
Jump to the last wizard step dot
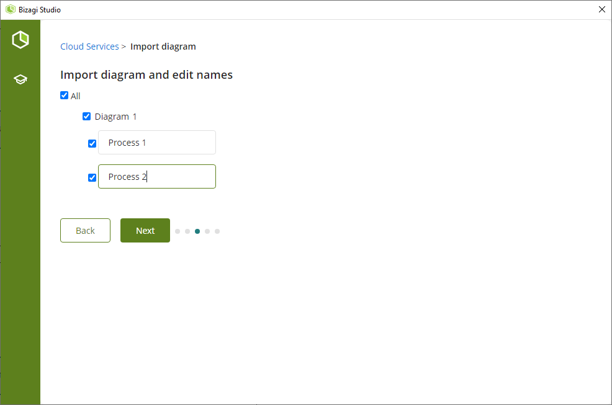(x=217, y=231)
